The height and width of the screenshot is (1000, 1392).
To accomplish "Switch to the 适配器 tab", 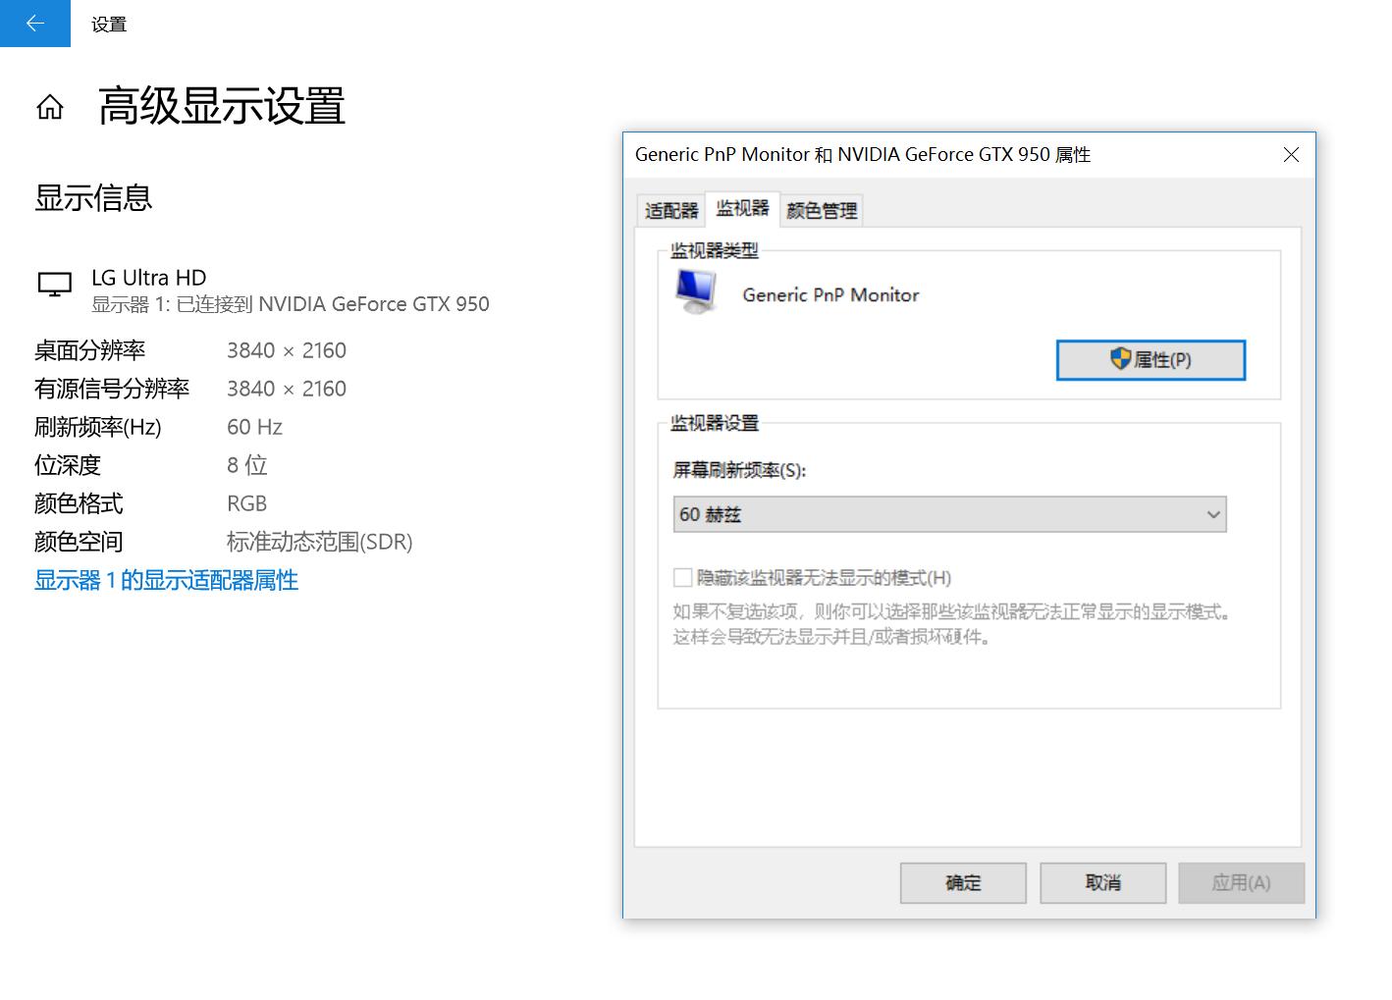I will (x=670, y=208).
